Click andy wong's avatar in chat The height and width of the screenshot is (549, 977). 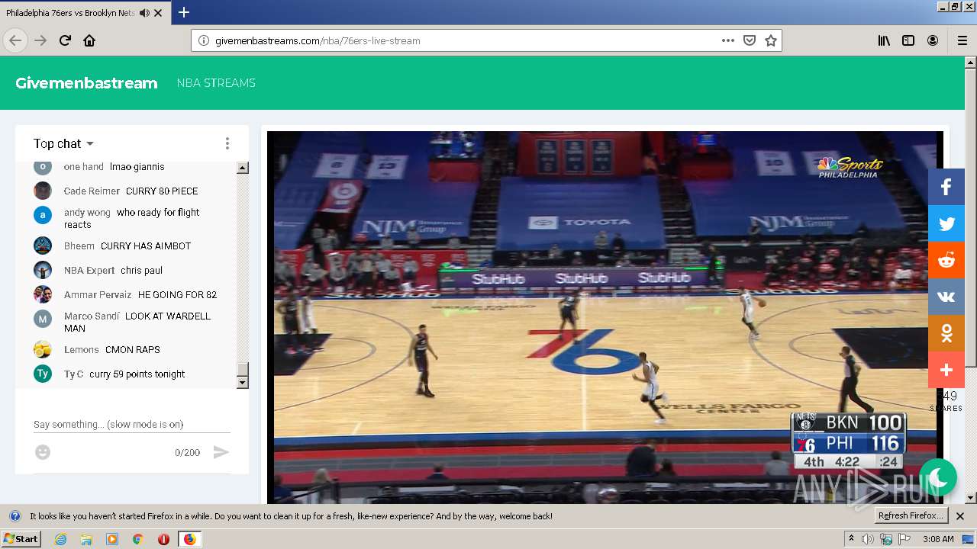coord(43,215)
